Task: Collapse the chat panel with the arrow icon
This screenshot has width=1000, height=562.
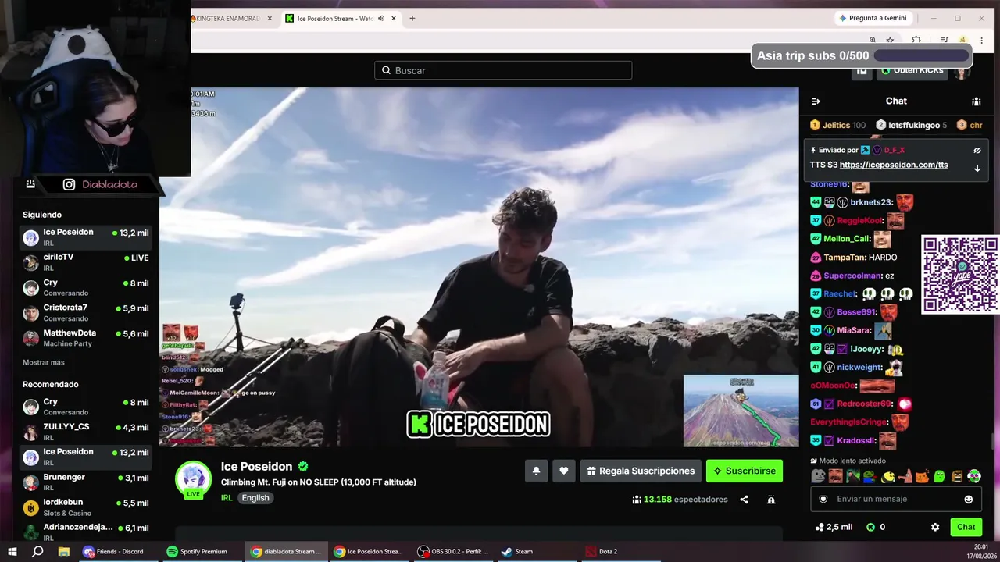Action: click(816, 101)
